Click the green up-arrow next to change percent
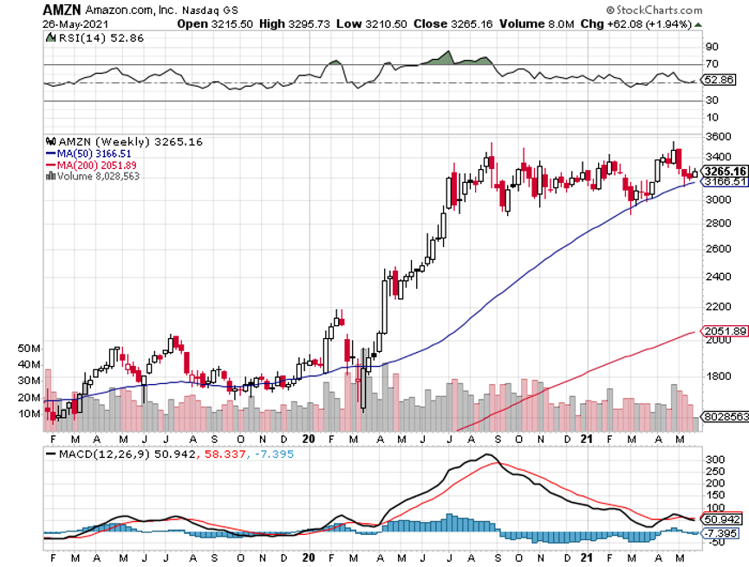 [699, 24]
